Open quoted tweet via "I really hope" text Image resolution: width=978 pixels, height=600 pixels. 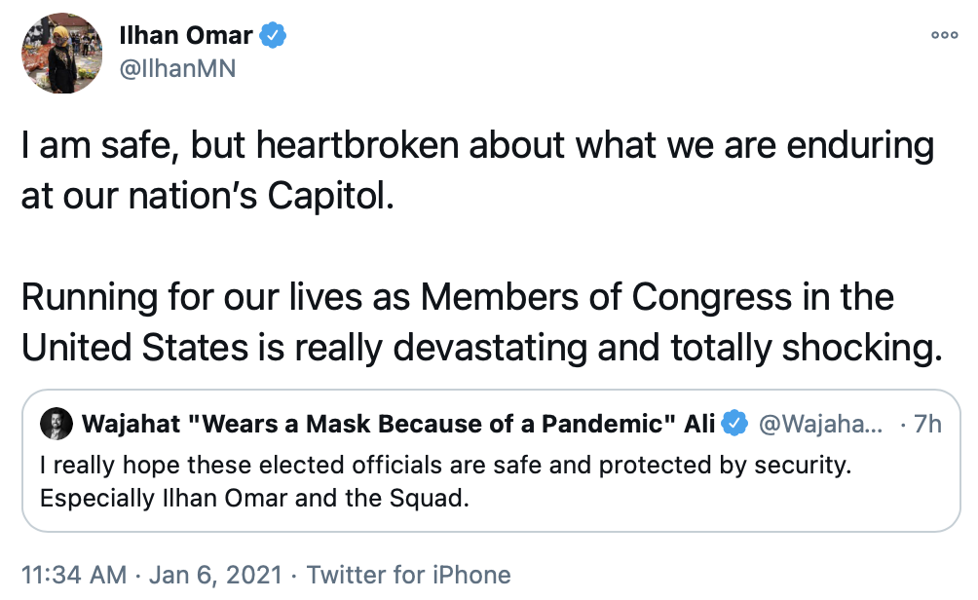click(x=446, y=467)
